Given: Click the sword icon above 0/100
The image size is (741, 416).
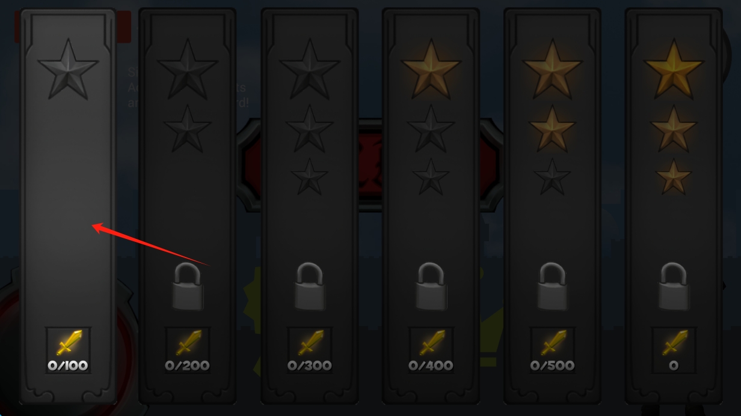Looking at the screenshot, I should pyautogui.click(x=68, y=343).
